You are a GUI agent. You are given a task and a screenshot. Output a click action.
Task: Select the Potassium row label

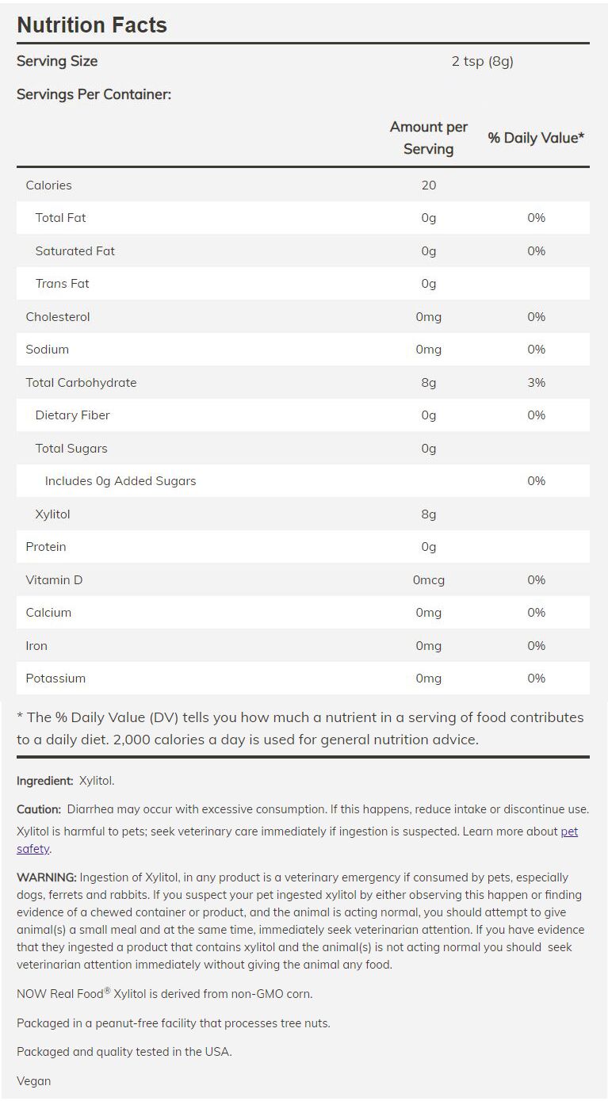click(x=55, y=678)
